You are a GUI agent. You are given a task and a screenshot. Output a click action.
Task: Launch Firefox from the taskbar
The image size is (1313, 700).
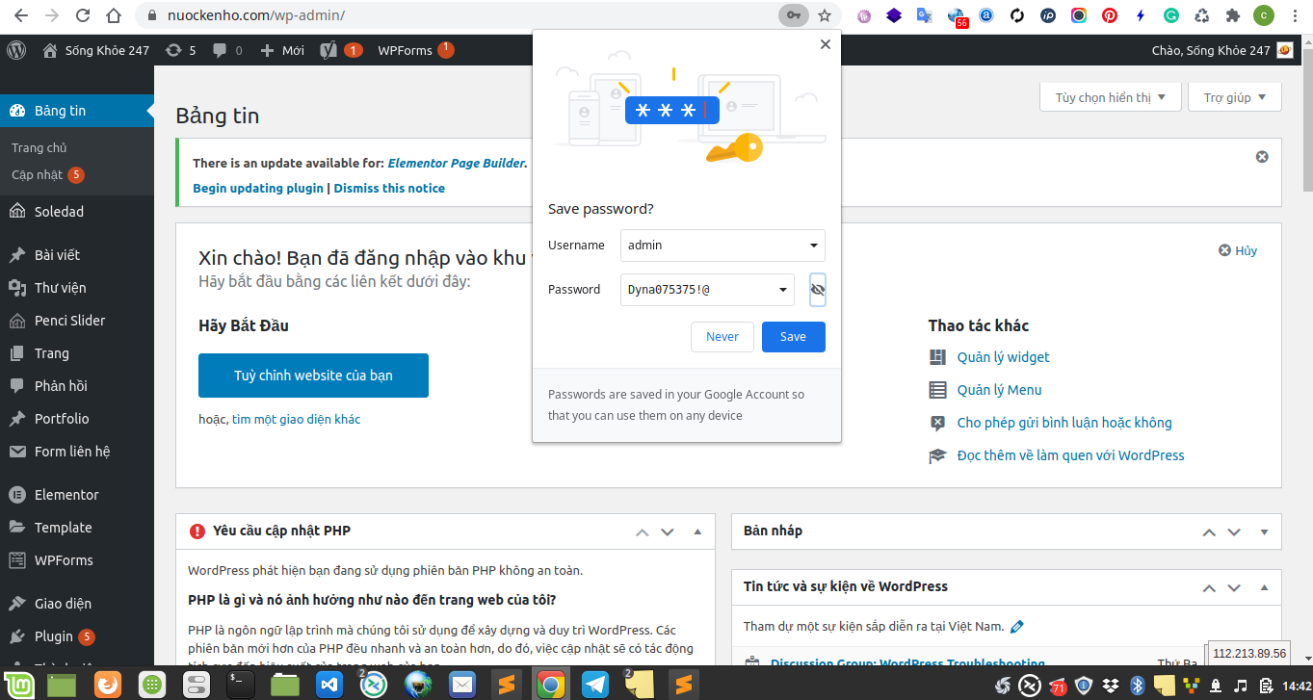[107, 685]
